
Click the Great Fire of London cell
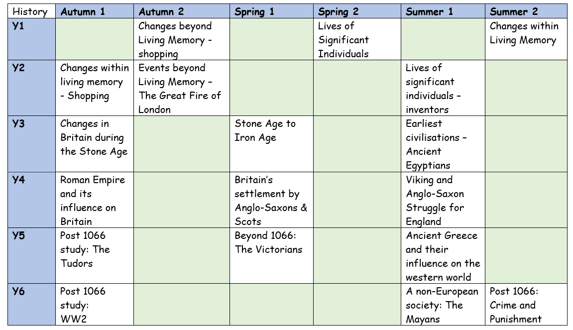pyautogui.click(x=182, y=88)
